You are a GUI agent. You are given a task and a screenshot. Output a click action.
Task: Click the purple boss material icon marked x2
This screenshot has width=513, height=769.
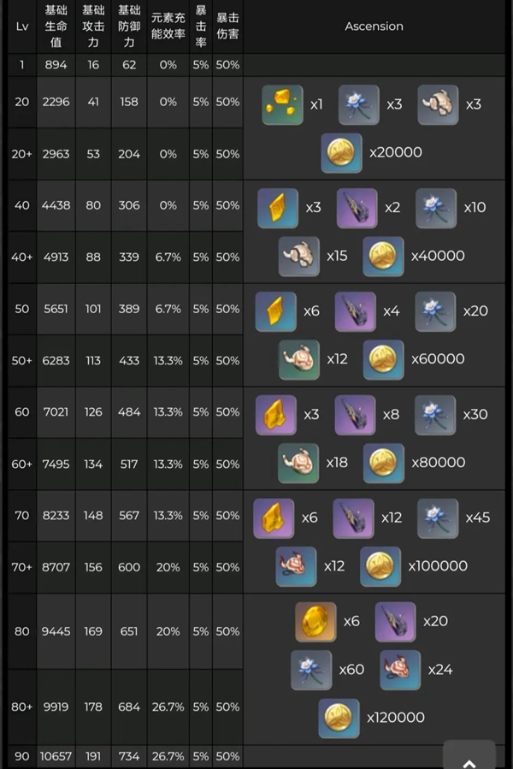(357, 208)
